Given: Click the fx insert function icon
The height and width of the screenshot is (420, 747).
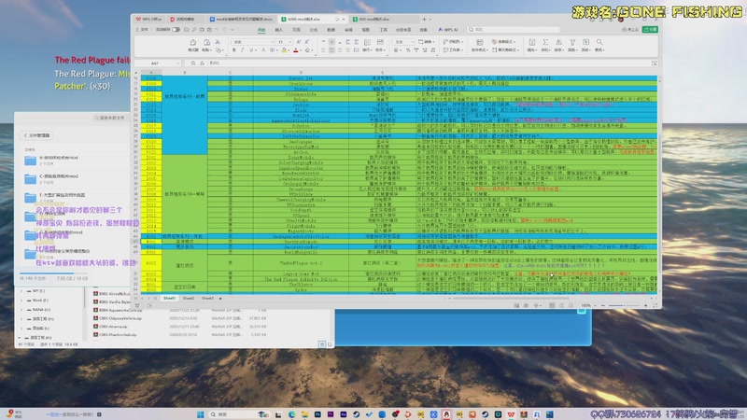Looking at the screenshot, I should coord(202,63).
